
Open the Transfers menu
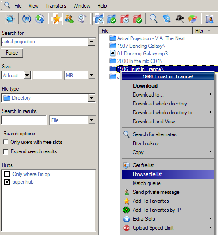[56, 6]
